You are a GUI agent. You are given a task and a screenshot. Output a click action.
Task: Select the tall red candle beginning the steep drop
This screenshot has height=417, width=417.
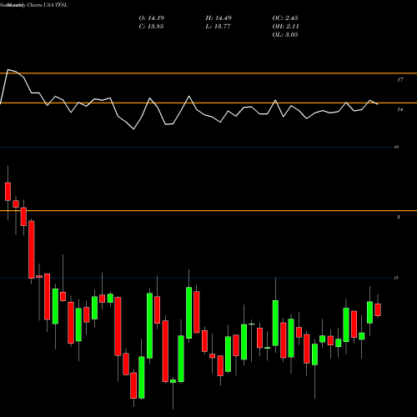coord(32,249)
